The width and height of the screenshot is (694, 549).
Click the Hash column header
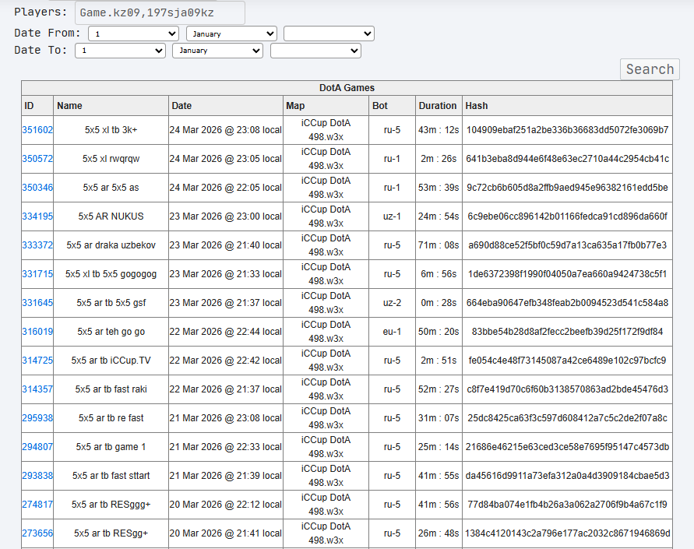(567, 106)
